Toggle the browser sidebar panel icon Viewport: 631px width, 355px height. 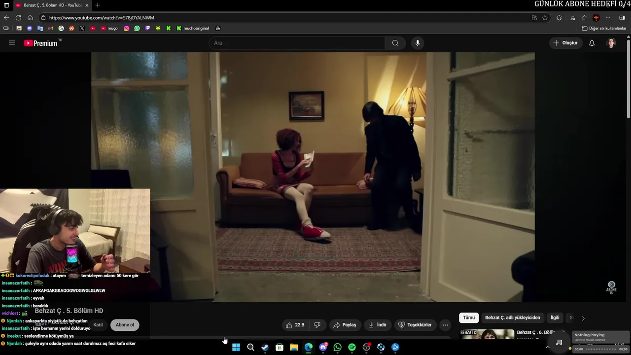622,18
